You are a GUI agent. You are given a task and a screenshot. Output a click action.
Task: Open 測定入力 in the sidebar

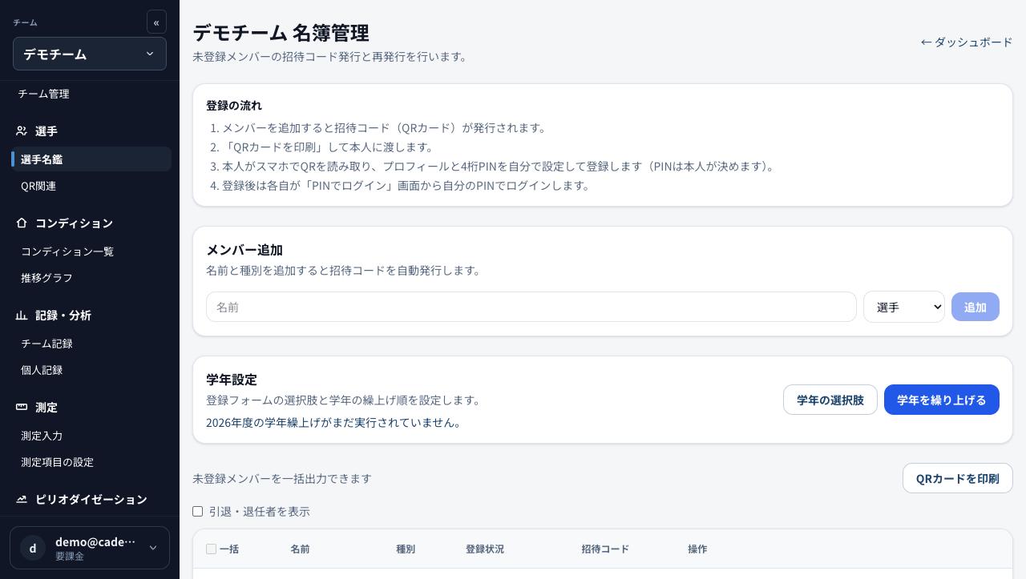click(42, 436)
